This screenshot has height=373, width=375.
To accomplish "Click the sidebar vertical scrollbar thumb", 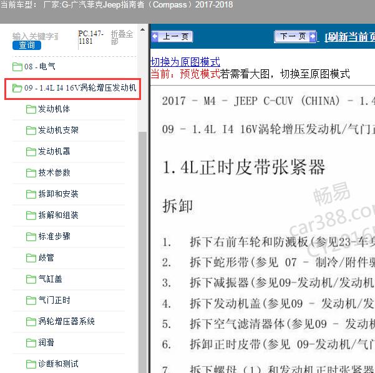I will [142, 252].
